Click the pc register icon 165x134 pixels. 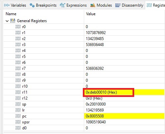18,116
